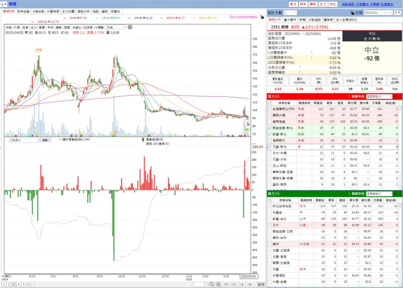Zoom out the chart with minus magnifier
The width and height of the screenshot is (403, 288).
click(x=211, y=284)
